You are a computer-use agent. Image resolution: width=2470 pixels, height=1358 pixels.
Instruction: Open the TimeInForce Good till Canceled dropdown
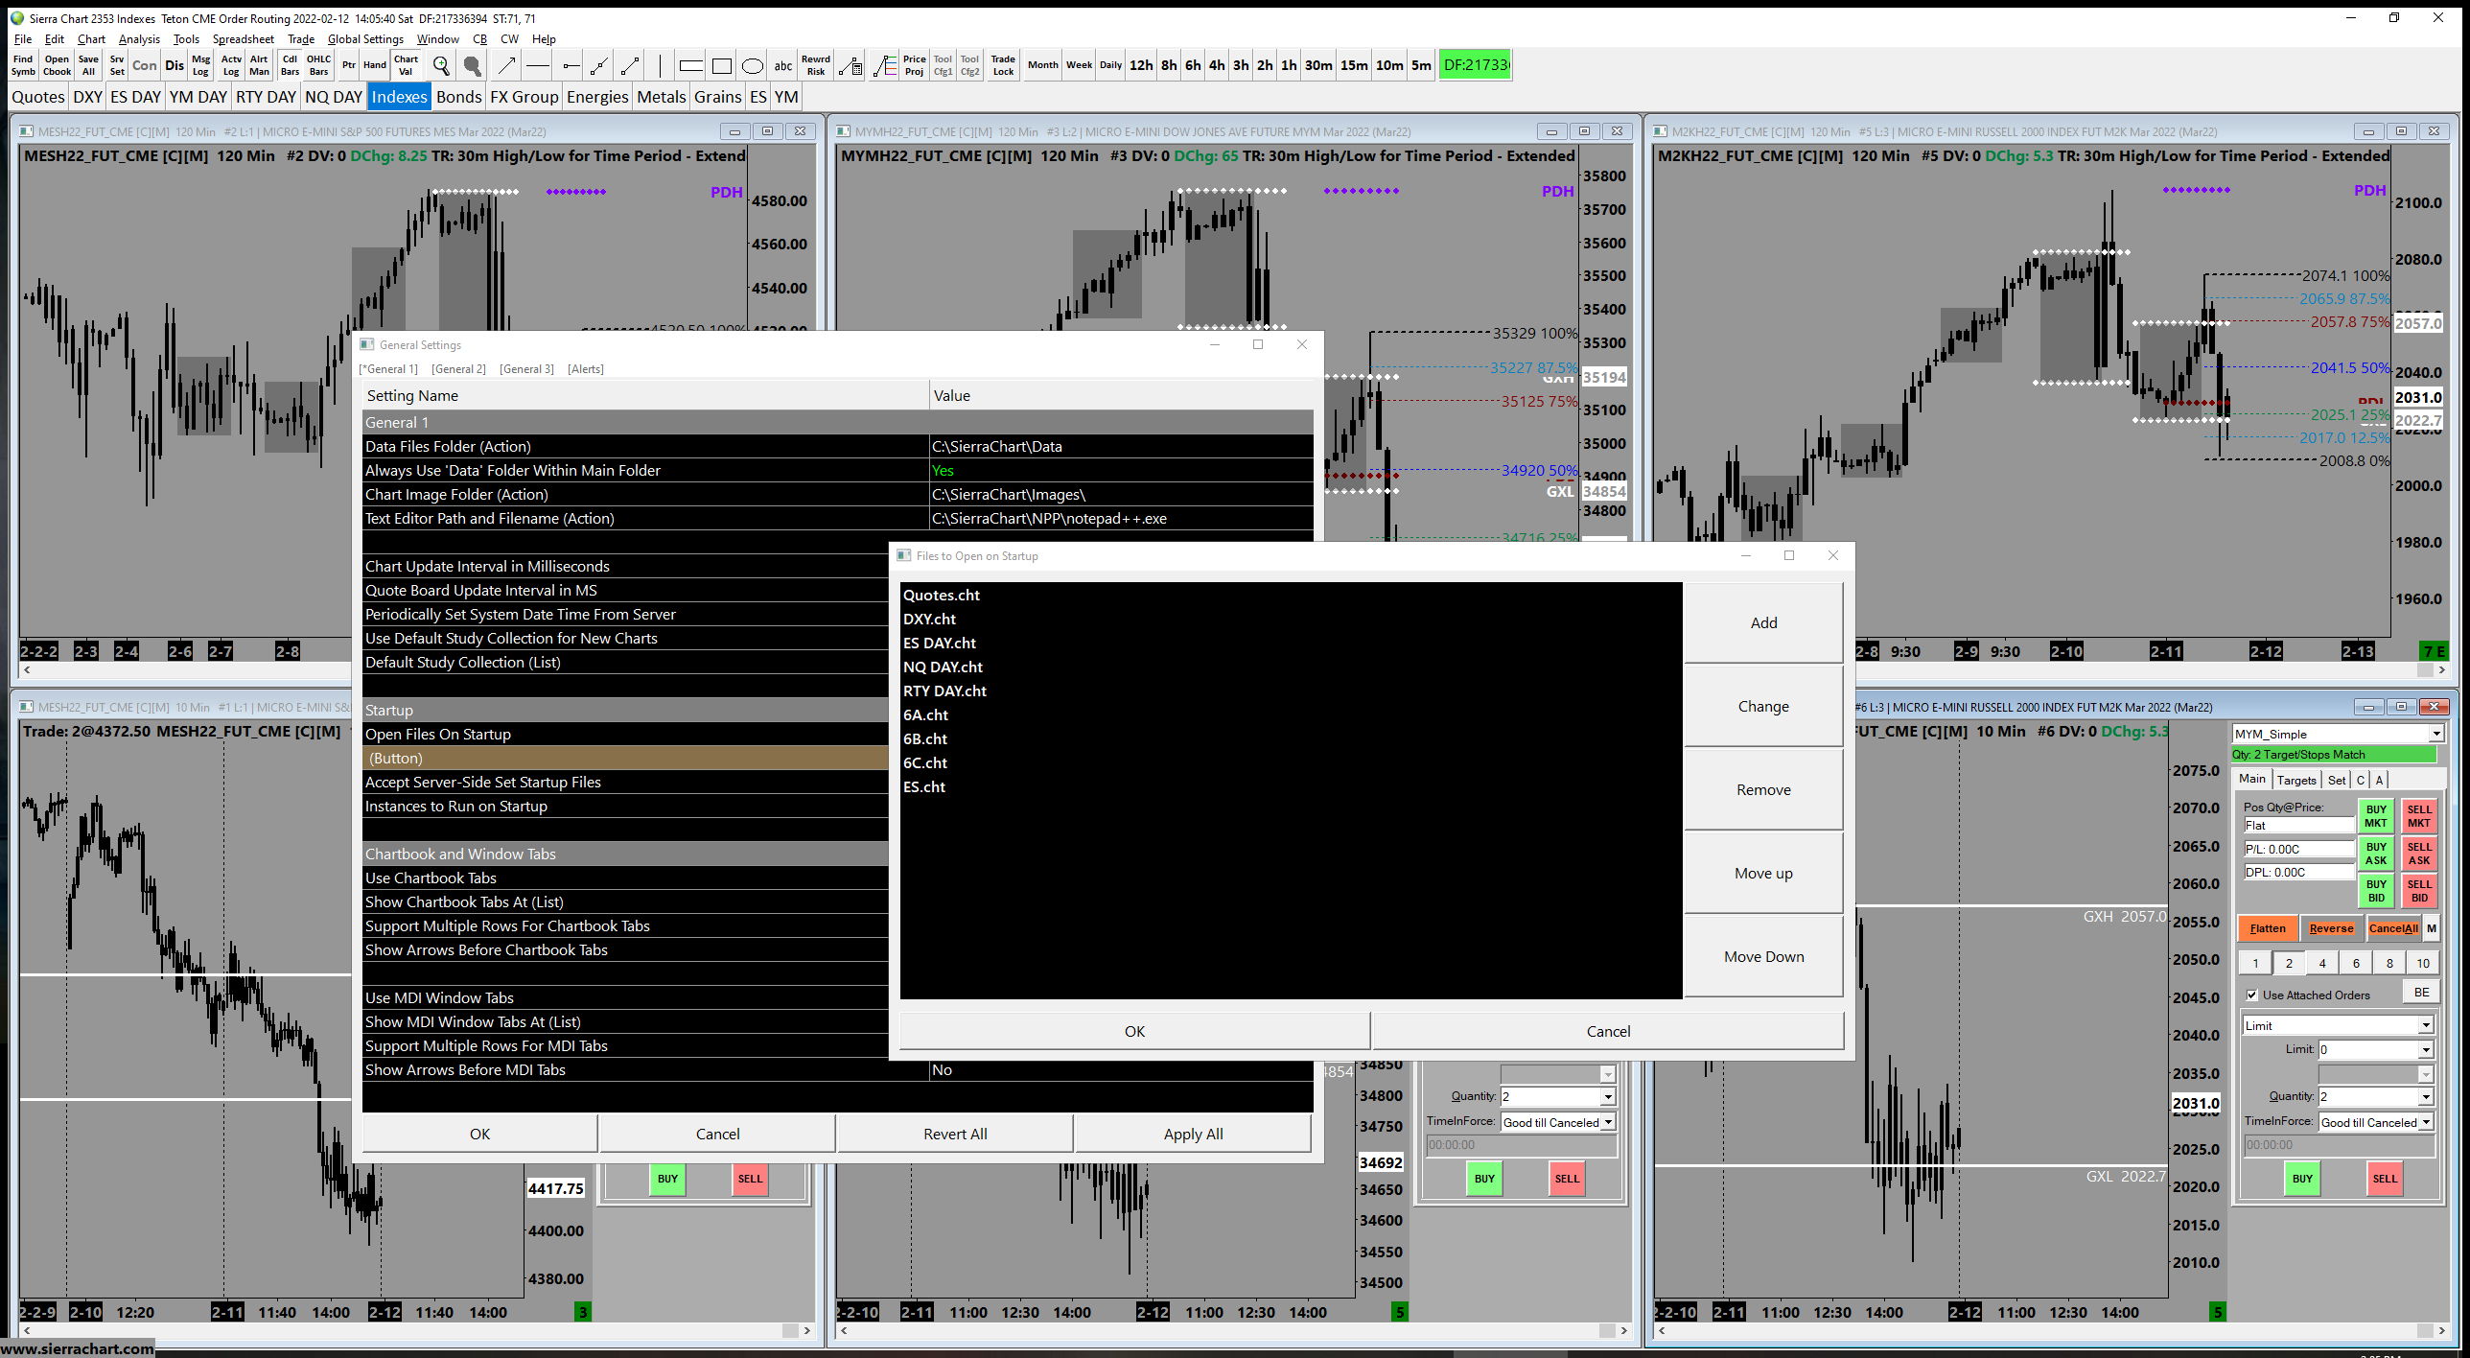pyautogui.click(x=2425, y=1122)
